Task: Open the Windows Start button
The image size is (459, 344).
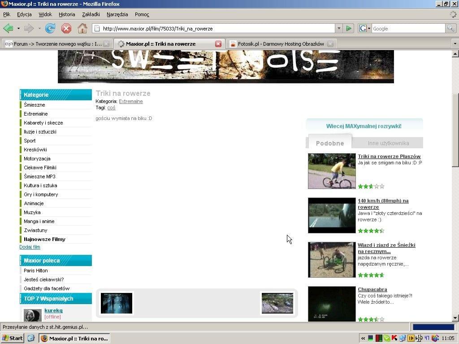Action: click(12, 338)
